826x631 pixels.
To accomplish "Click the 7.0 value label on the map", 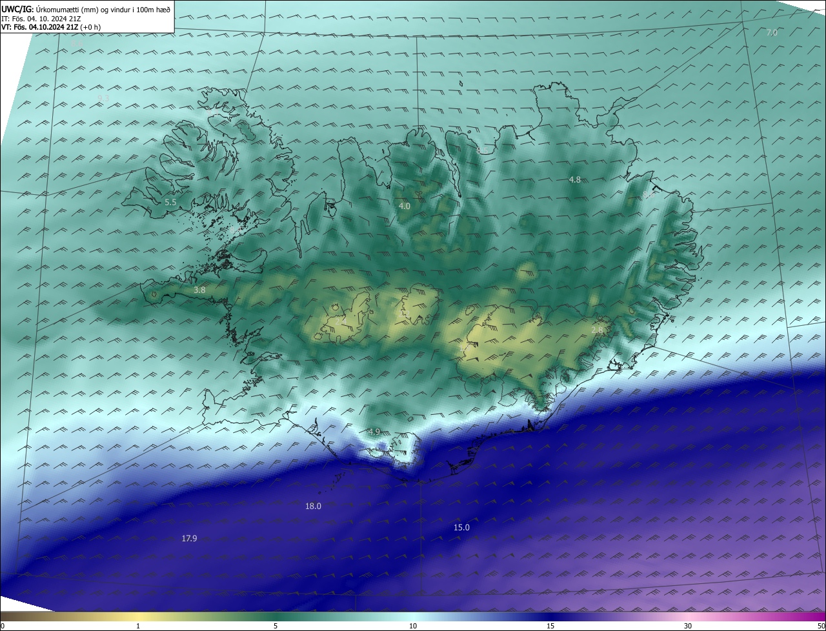I will 771,32.
